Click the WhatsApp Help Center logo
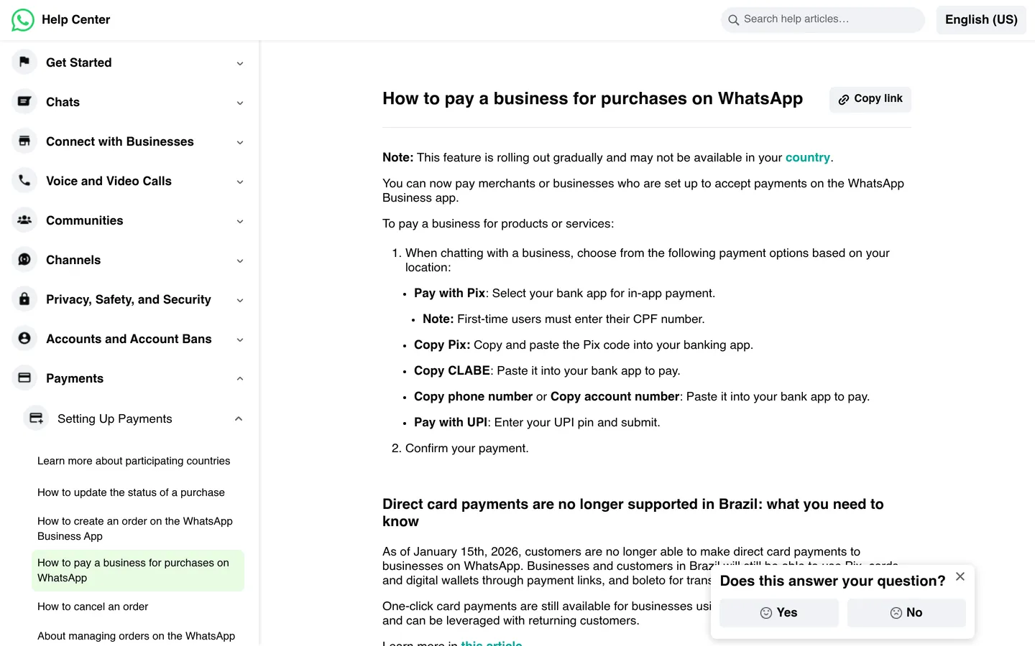Image resolution: width=1035 pixels, height=646 pixels. pyautogui.click(x=23, y=19)
